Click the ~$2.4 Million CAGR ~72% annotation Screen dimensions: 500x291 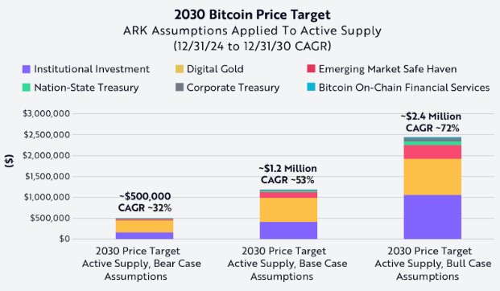click(x=432, y=122)
